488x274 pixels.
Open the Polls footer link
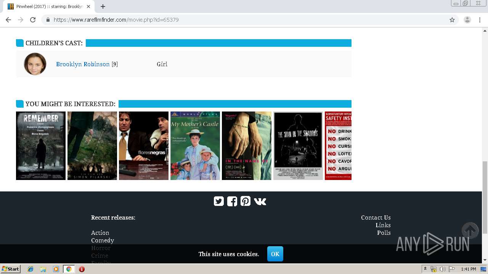click(x=384, y=233)
